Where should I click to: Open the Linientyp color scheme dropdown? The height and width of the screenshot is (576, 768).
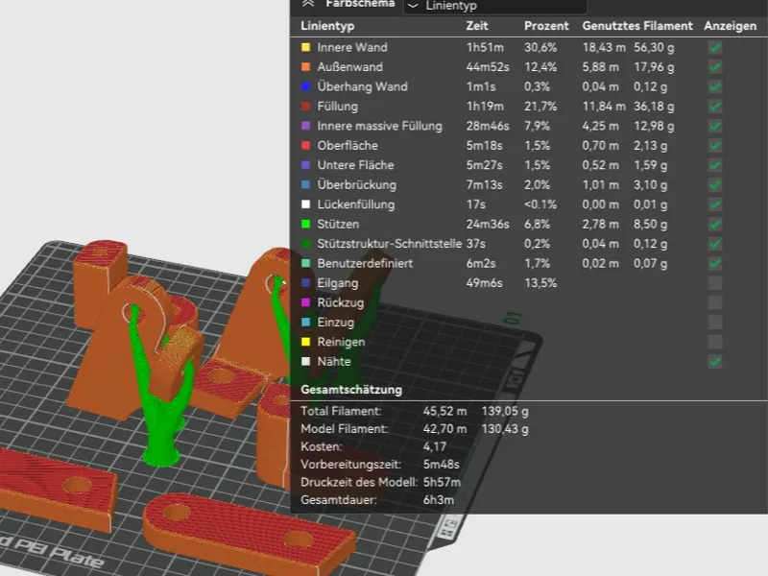pos(494,6)
